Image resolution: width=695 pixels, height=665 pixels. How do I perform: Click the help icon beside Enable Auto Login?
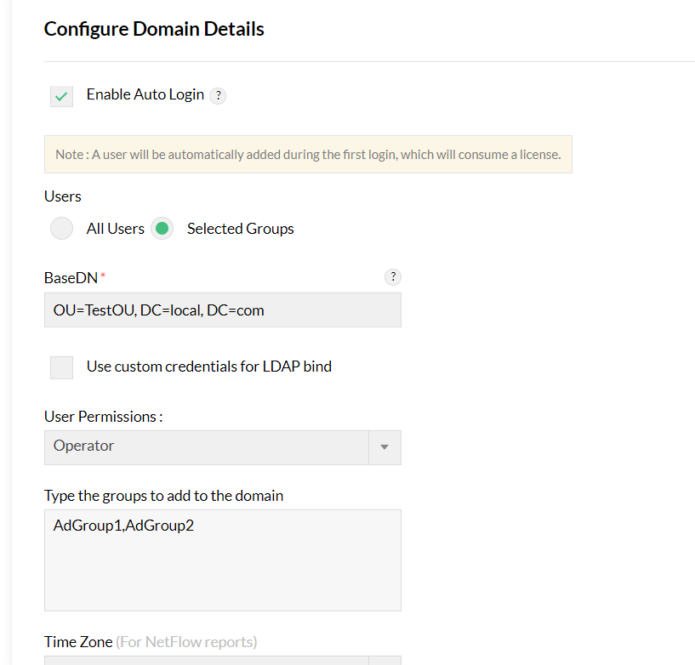(x=218, y=95)
